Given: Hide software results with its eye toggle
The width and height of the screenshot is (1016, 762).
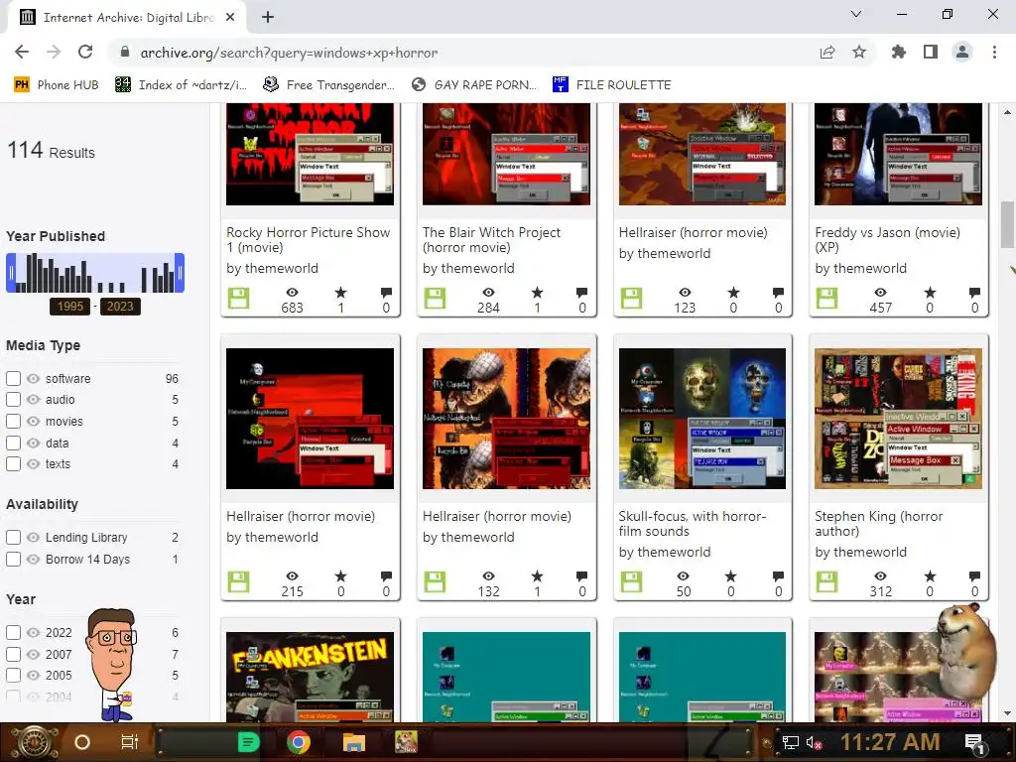Looking at the screenshot, I should pyautogui.click(x=33, y=378).
